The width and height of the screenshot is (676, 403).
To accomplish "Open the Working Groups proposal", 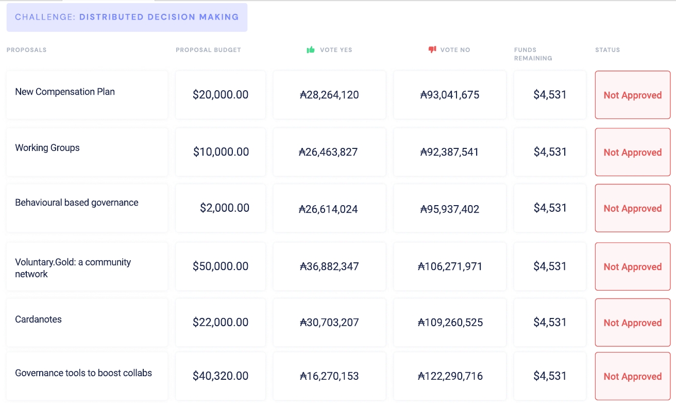I will 47,148.
